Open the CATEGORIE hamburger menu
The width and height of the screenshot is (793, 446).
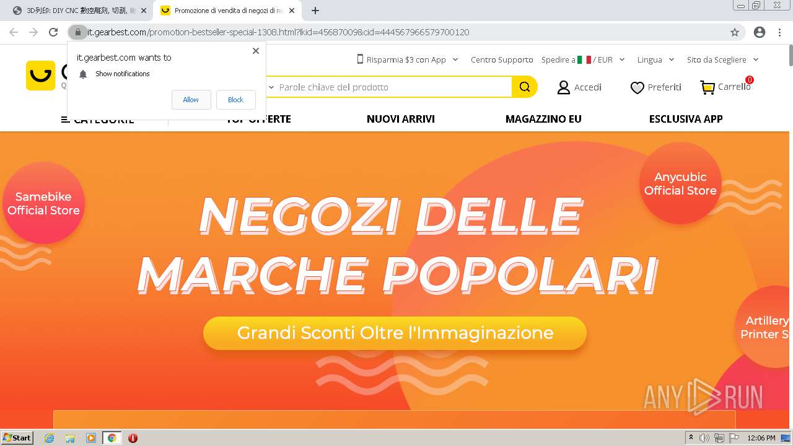point(97,120)
